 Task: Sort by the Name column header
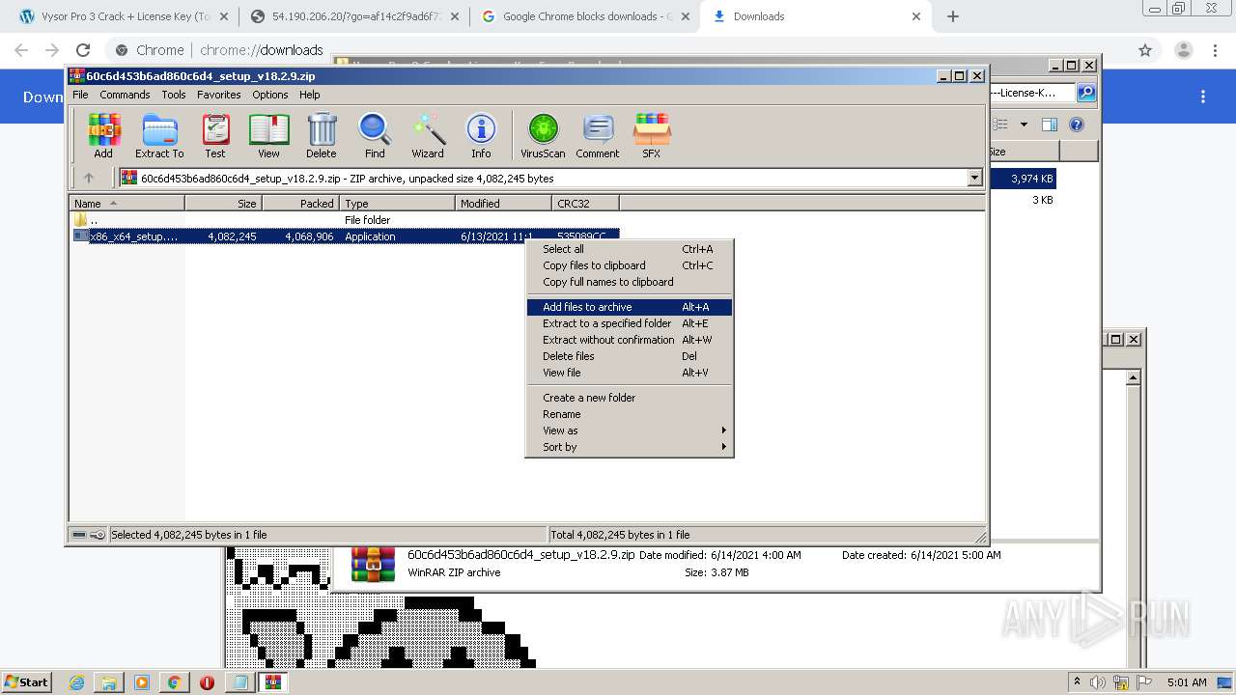(126, 203)
